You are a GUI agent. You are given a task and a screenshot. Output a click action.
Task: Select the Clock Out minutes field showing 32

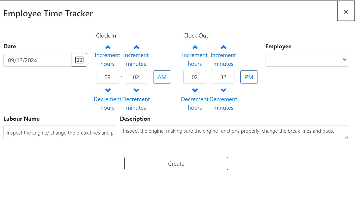point(223,77)
